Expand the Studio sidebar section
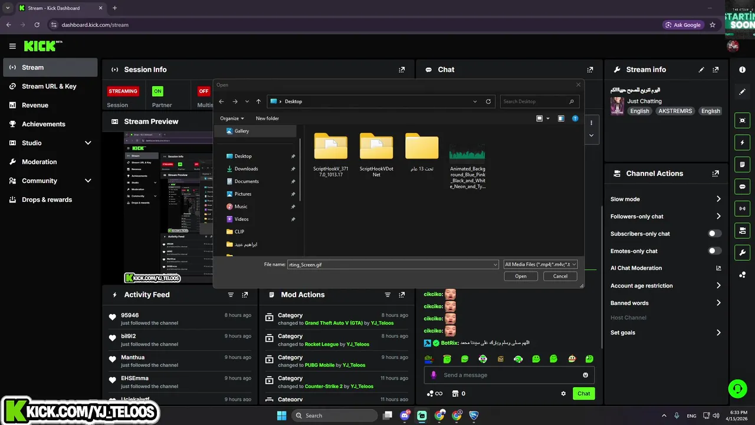This screenshot has width=755, height=425. pos(88,143)
